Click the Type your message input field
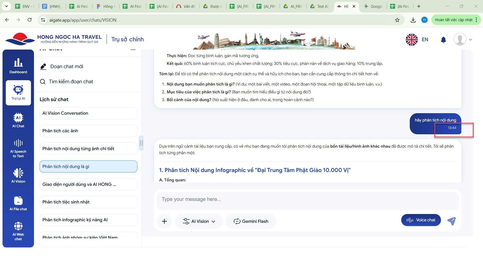The height and width of the screenshot is (256, 483). coord(307,199)
